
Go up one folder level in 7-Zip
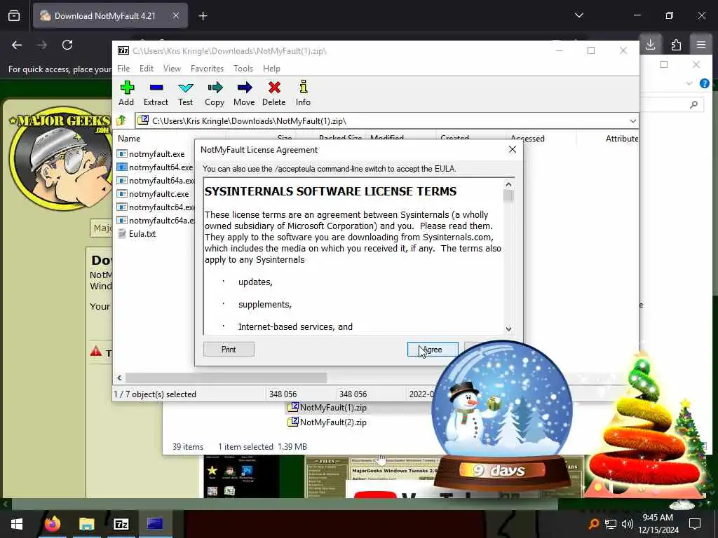pos(121,120)
